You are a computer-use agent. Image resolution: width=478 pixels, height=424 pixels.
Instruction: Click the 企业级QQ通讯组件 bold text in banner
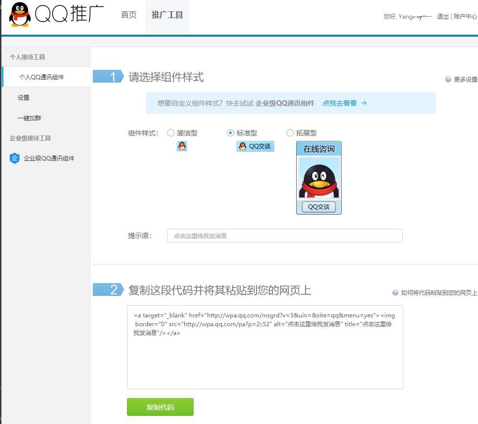coord(285,103)
